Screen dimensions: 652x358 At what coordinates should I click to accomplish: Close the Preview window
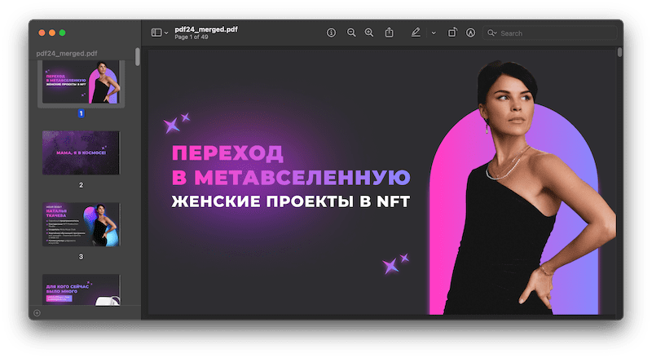42,33
